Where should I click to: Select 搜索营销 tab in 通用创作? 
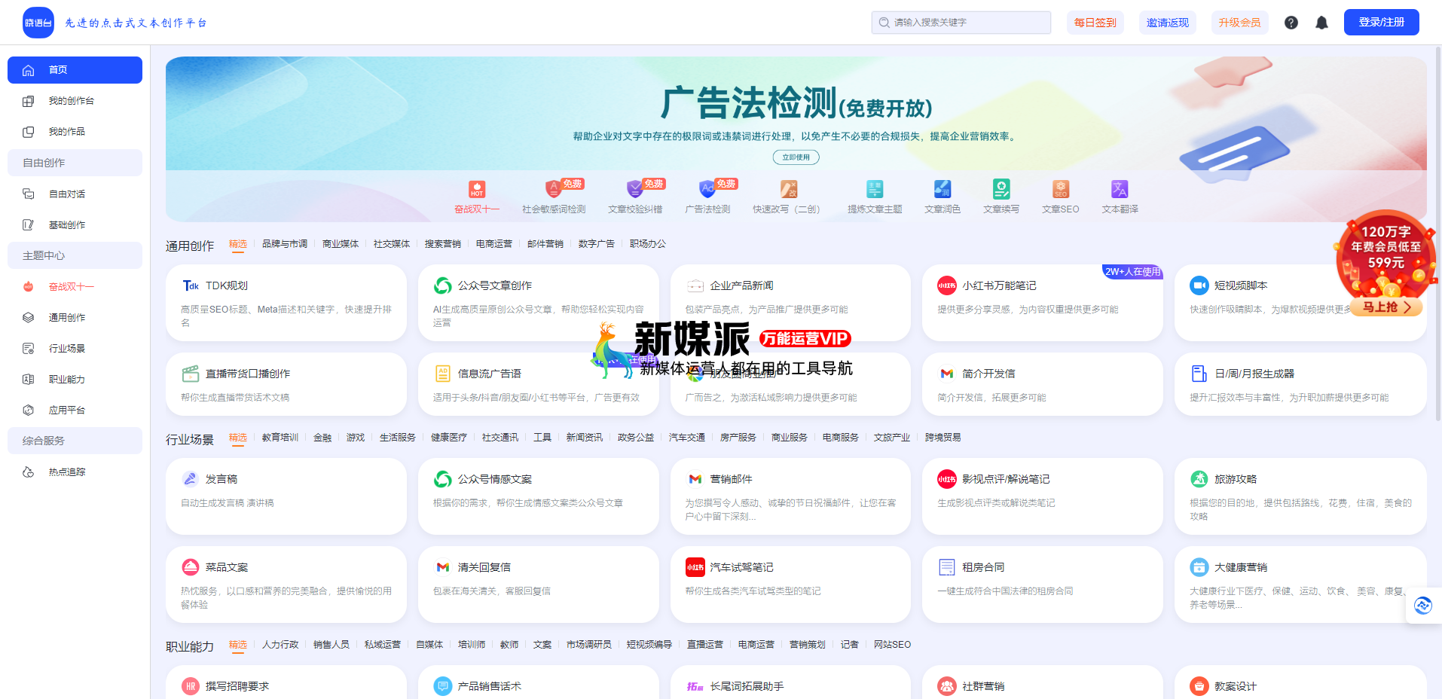(443, 244)
